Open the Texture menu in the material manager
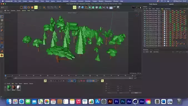The image size is (188, 106). [31, 83]
